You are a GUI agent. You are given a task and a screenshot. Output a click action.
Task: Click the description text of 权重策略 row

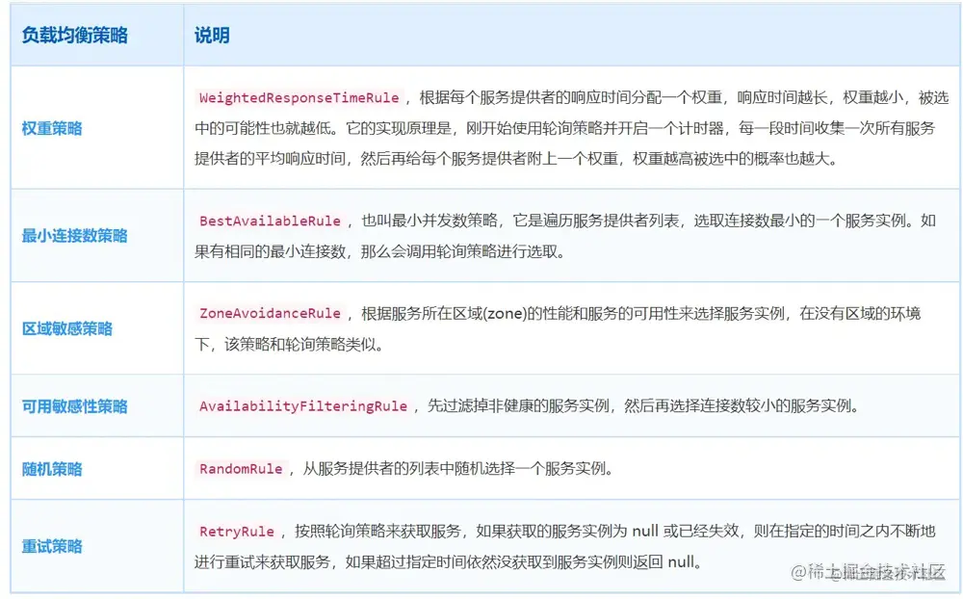(568, 128)
